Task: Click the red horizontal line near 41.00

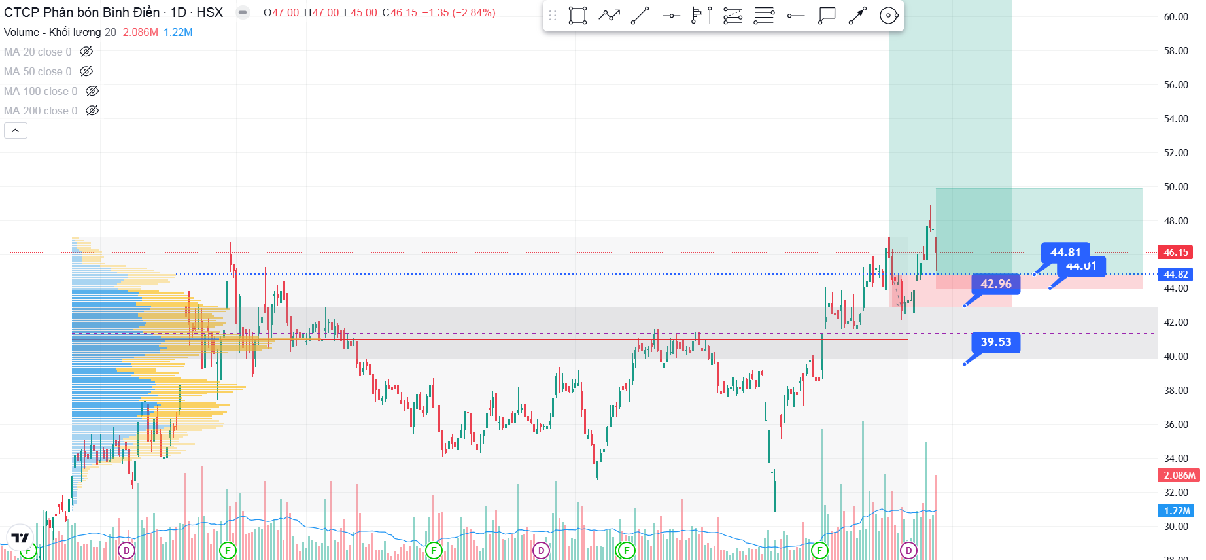Action: 490,340
